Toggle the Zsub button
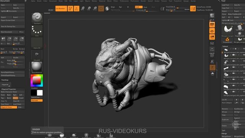 click(x=145, y=7)
